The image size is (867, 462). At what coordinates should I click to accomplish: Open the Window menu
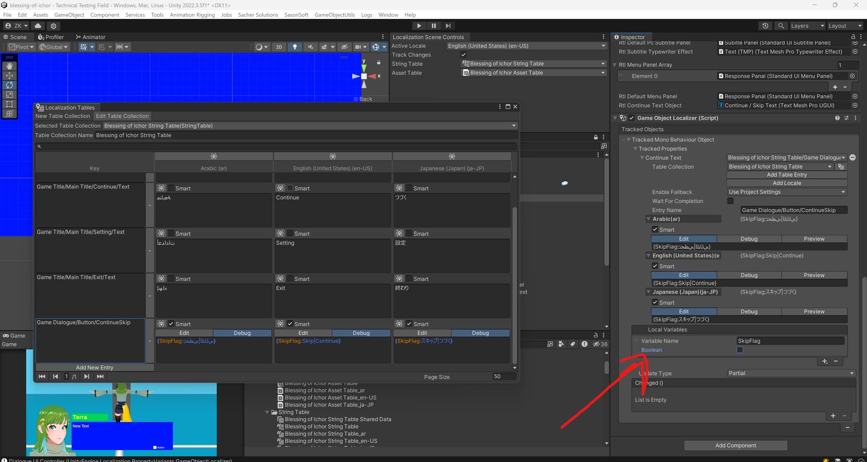[x=388, y=14]
